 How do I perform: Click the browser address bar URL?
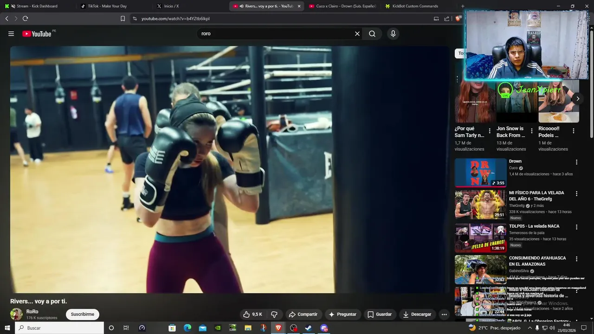[175, 19]
